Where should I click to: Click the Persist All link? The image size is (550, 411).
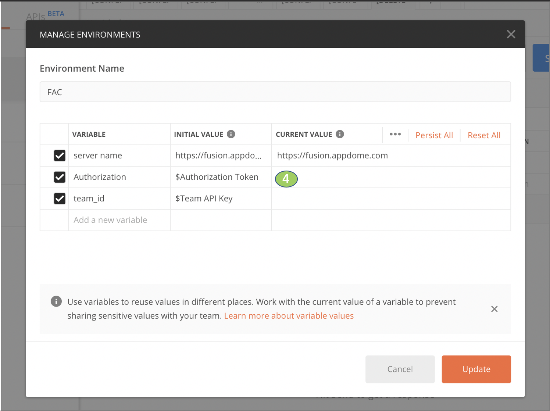(434, 135)
